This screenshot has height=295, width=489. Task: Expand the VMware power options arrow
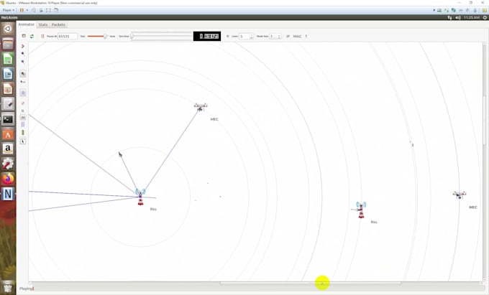[27, 10]
